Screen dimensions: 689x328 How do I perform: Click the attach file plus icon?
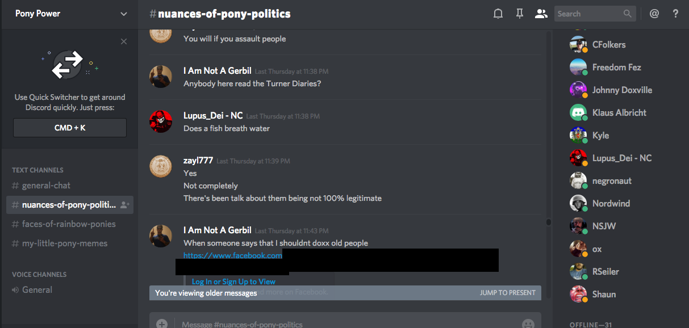point(162,324)
